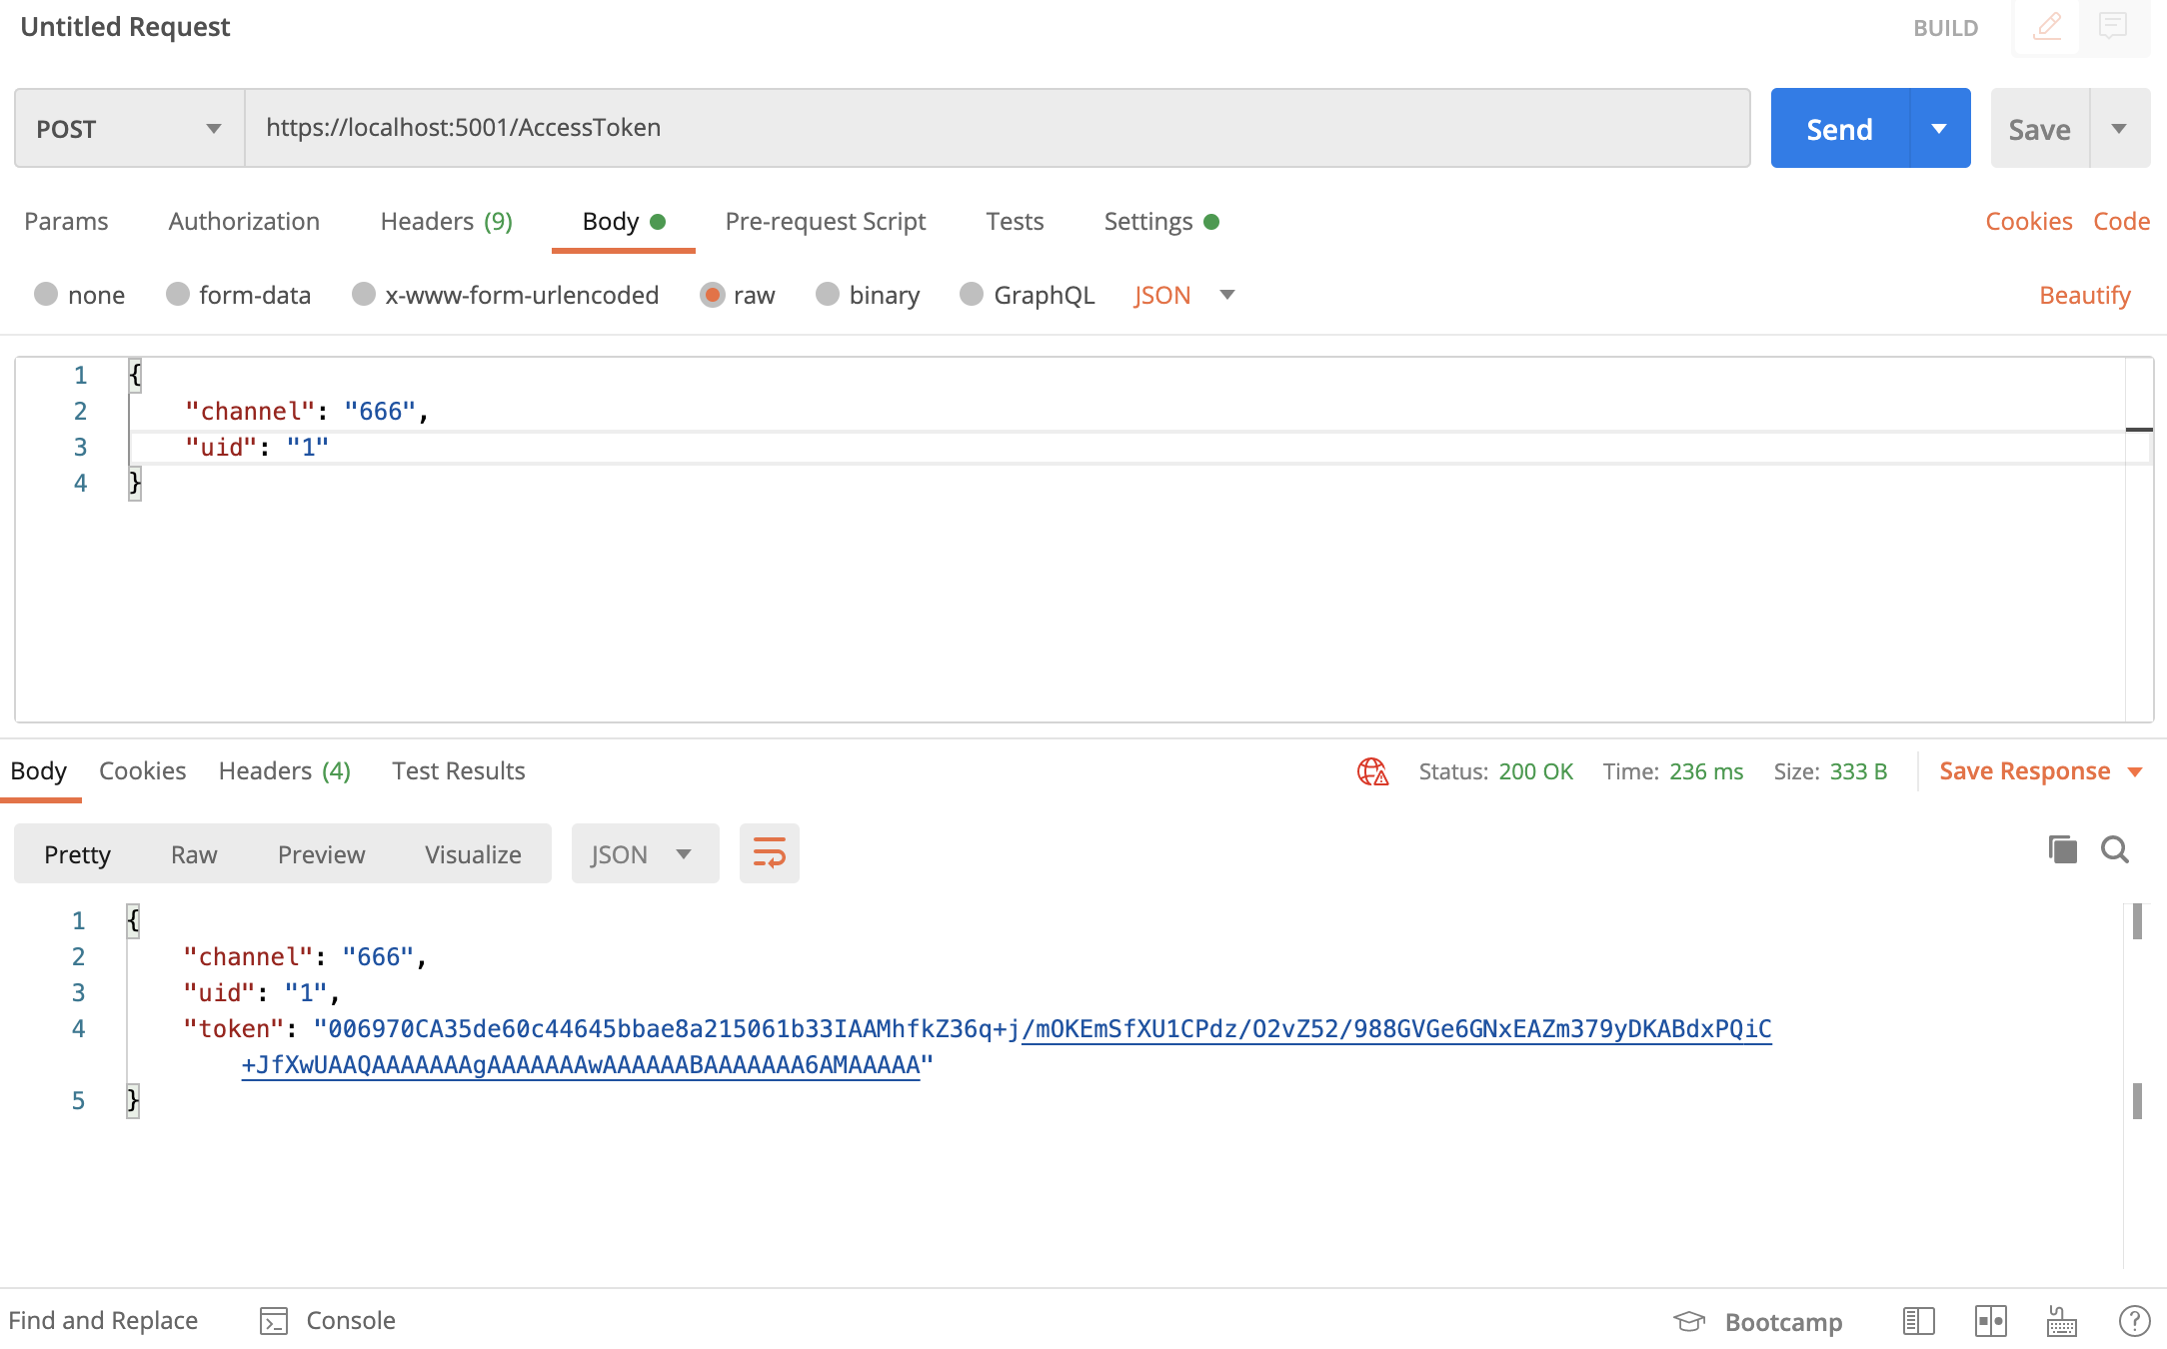Toggle the word wrap icon in response
2167x1349 pixels.
click(769, 853)
